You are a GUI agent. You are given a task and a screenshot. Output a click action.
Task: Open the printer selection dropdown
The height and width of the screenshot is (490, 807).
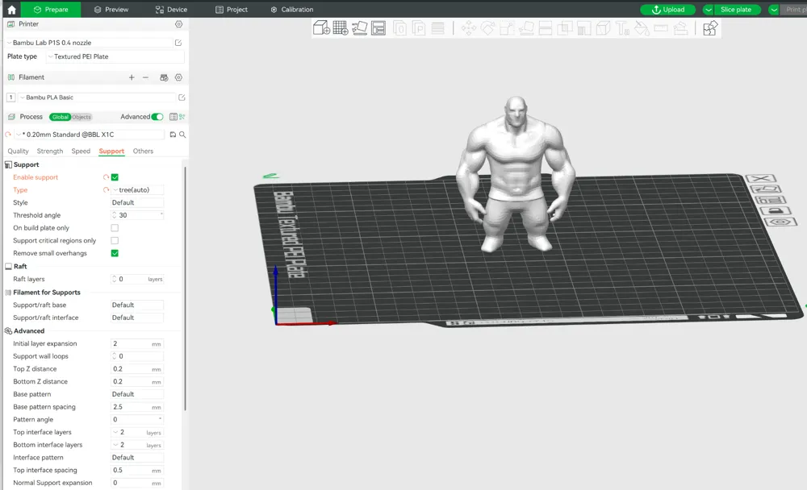tap(90, 43)
